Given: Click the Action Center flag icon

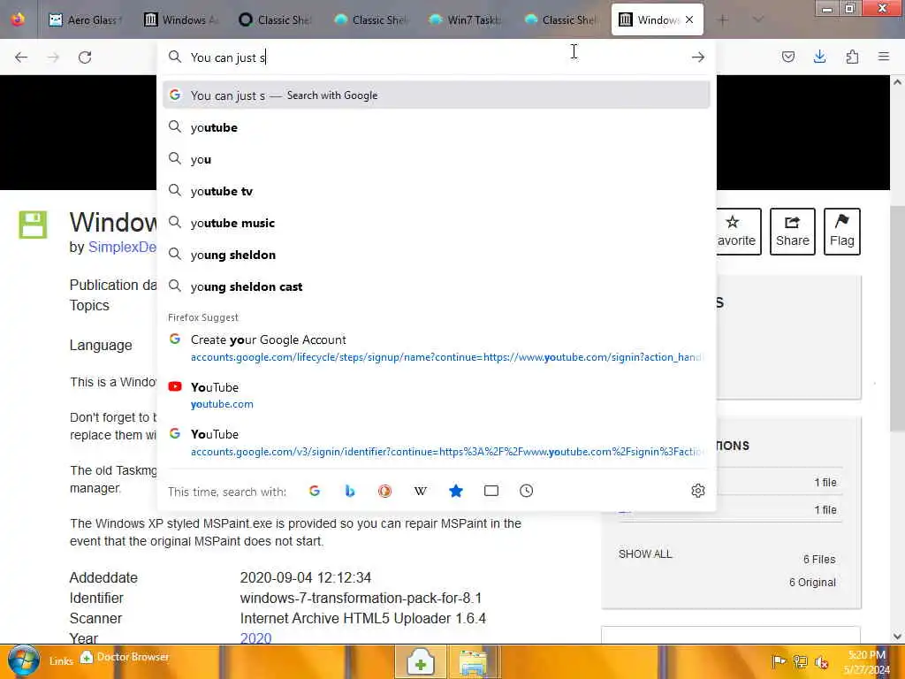Looking at the screenshot, I should [779, 661].
